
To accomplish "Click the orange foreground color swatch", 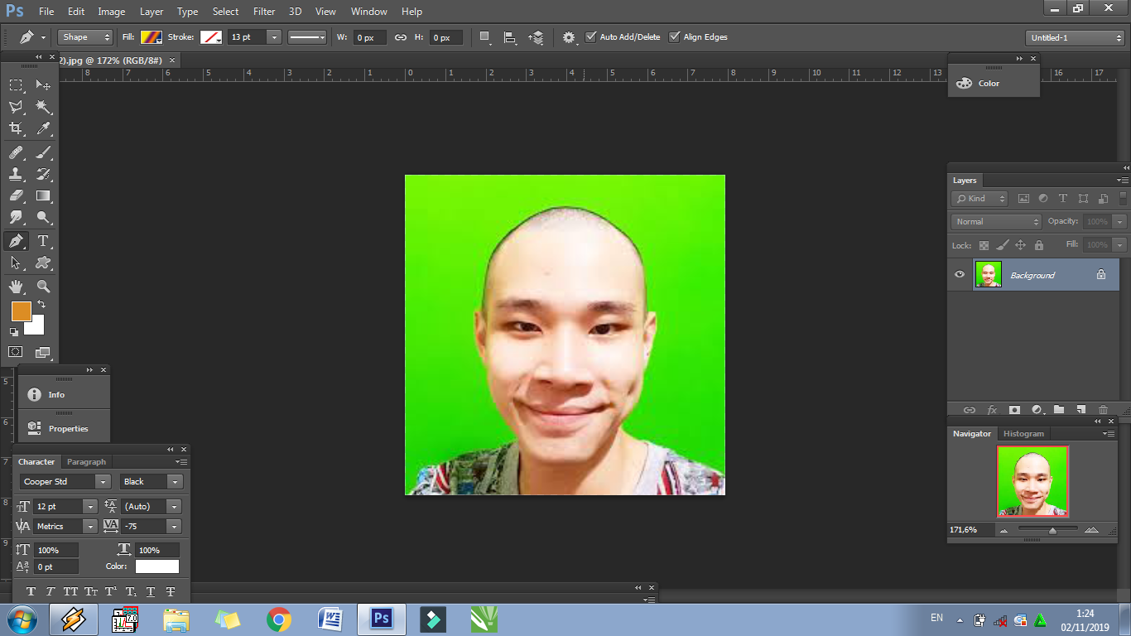I will pos(21,311).
